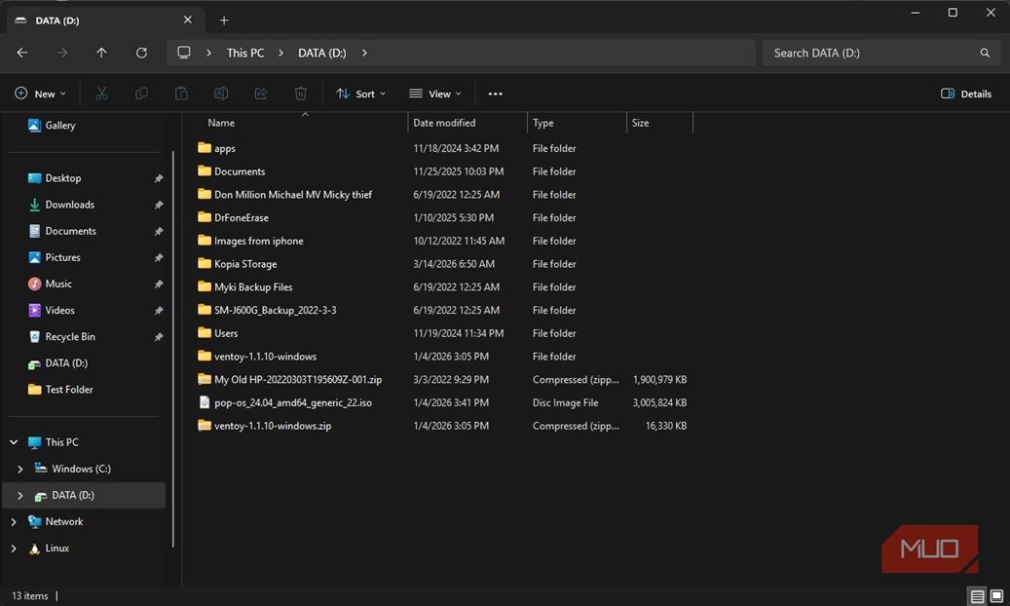Image resolution: width=1010 pixels, height=606 pixels.
Task: Switch to details list view icon in status bar
Action: click(977, 595)
